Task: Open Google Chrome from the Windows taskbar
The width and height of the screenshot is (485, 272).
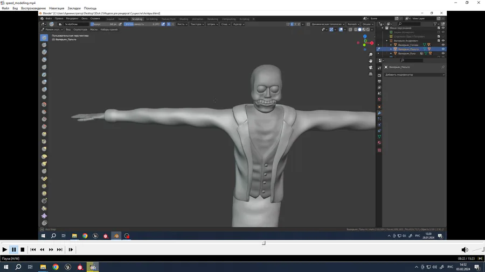Action: [x=56, y=267]
